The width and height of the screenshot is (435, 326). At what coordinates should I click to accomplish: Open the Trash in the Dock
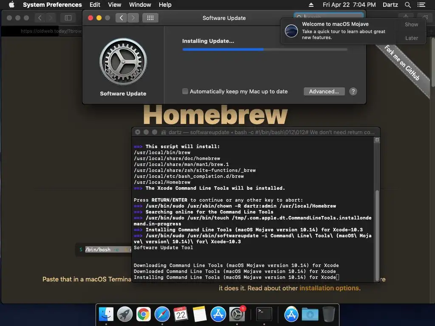tap(329, 314)
